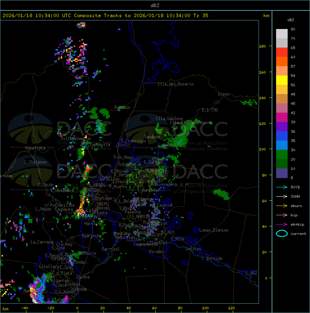This screenshot has height=313, width=310.
Task: Click the 'S_MARTIN' place label
Action: [x=140, y=217]
